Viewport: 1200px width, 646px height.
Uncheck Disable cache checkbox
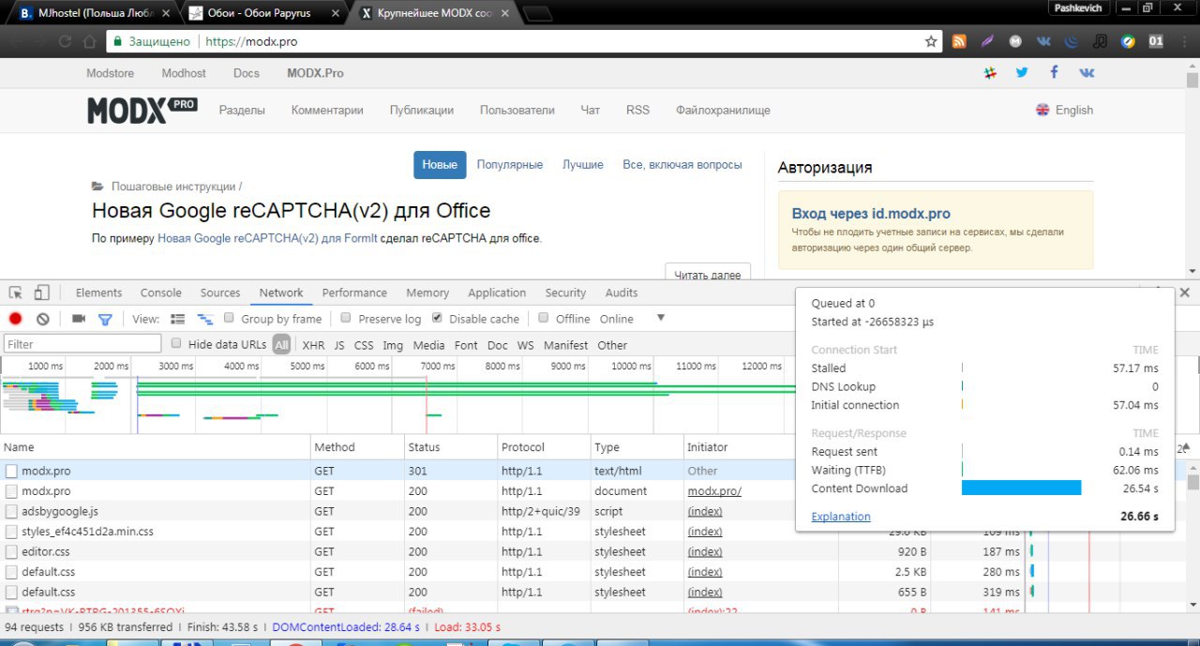click(x=437, y=318)
